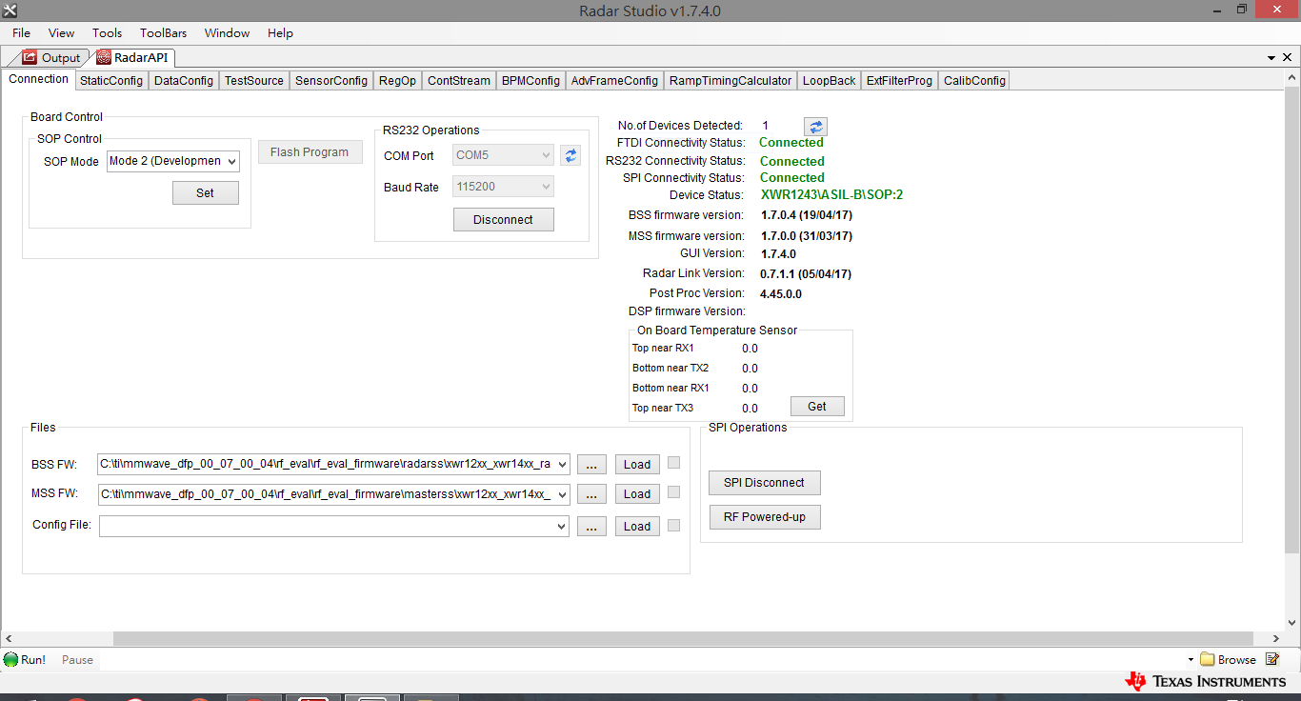Expand the BSS FW path dropdown
Viewport: 1301px width, 701px height.
point(561,465)
